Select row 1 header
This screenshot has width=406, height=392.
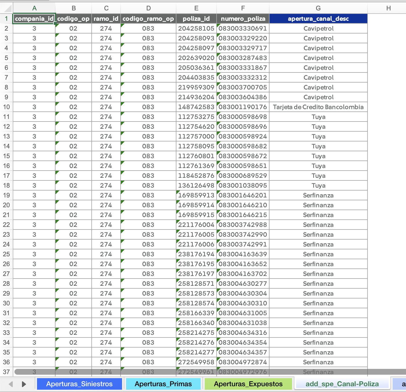pos(6,19)
